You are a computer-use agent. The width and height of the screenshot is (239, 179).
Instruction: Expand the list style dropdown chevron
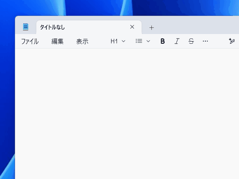pos(148,41)
